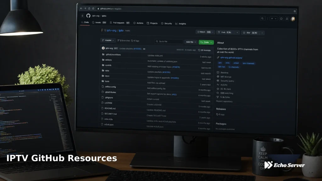Click the browser forward arrow
Screen dimensions: 322x181
click(85, 8)
